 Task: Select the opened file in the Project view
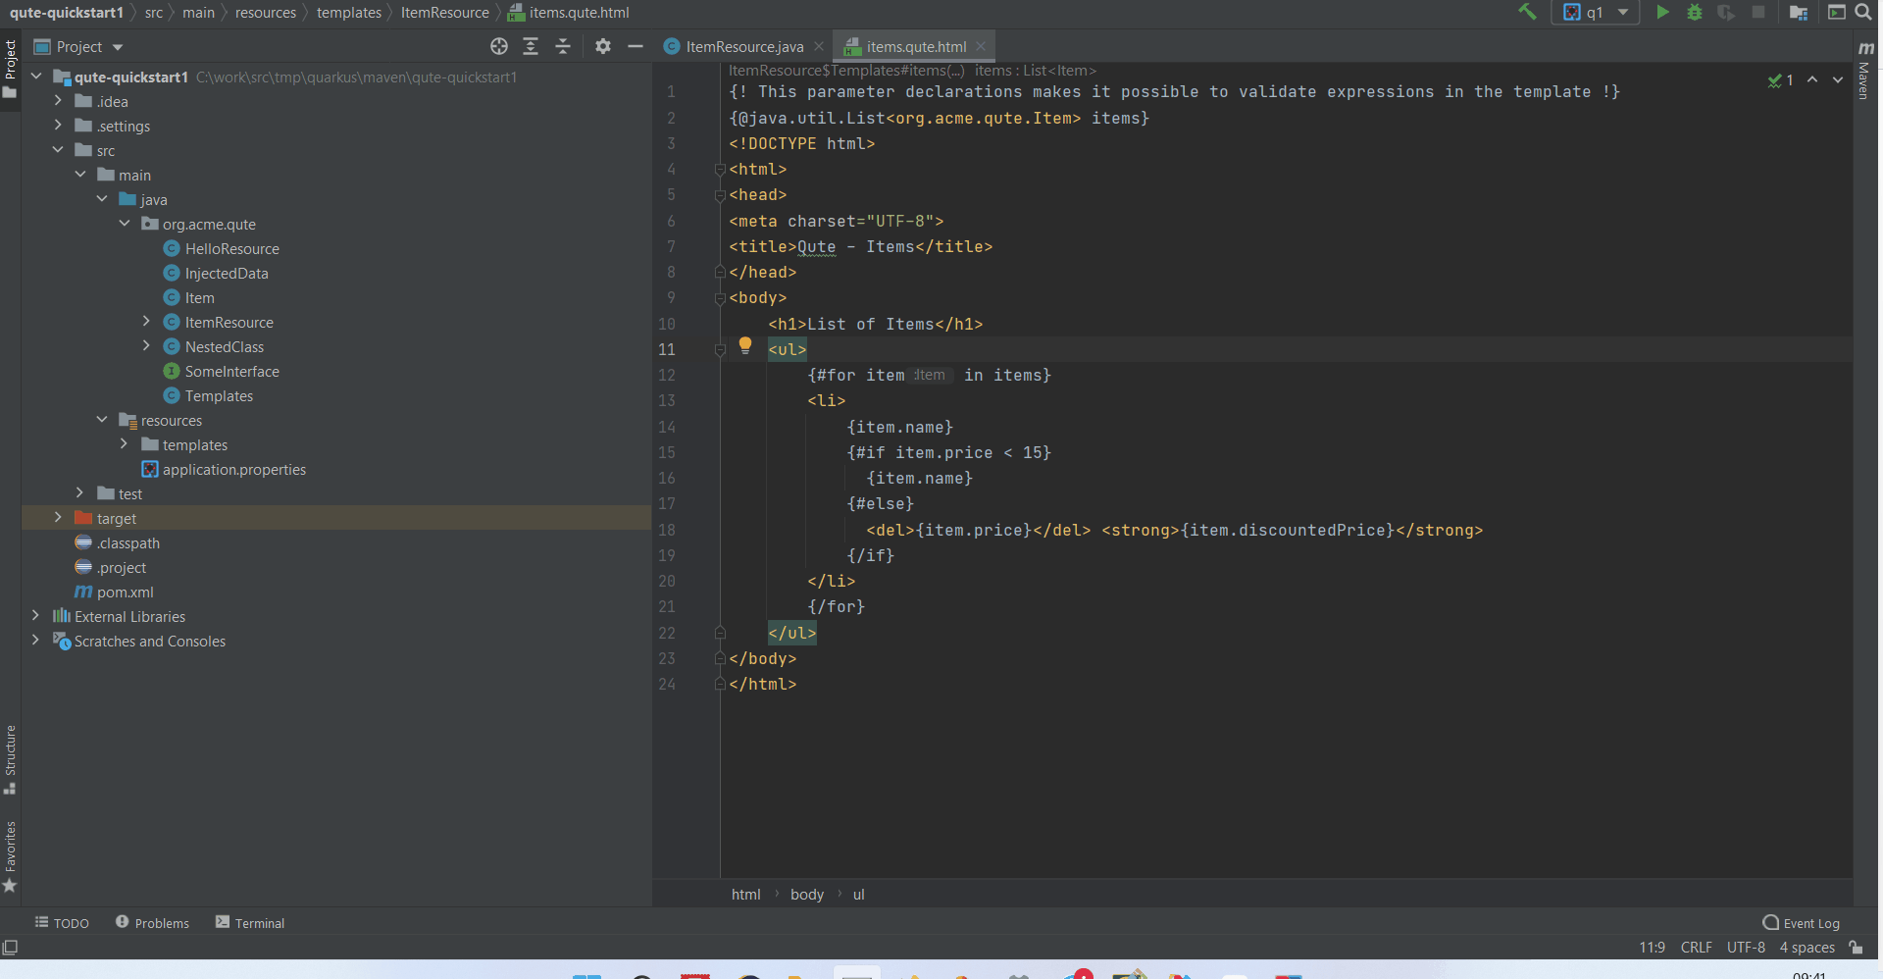coord(499,46)
